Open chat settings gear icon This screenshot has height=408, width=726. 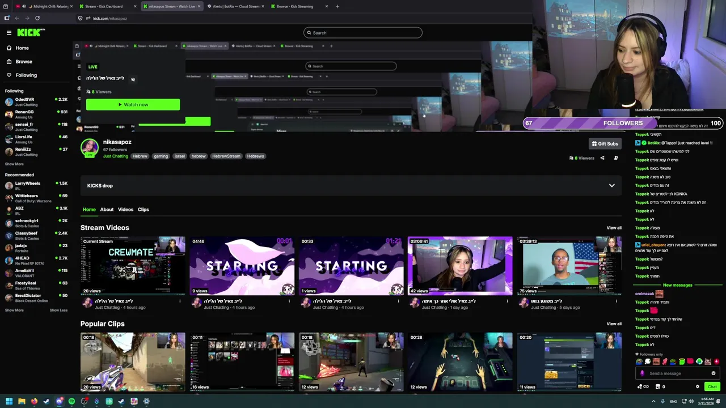click(x=698, y=386)
